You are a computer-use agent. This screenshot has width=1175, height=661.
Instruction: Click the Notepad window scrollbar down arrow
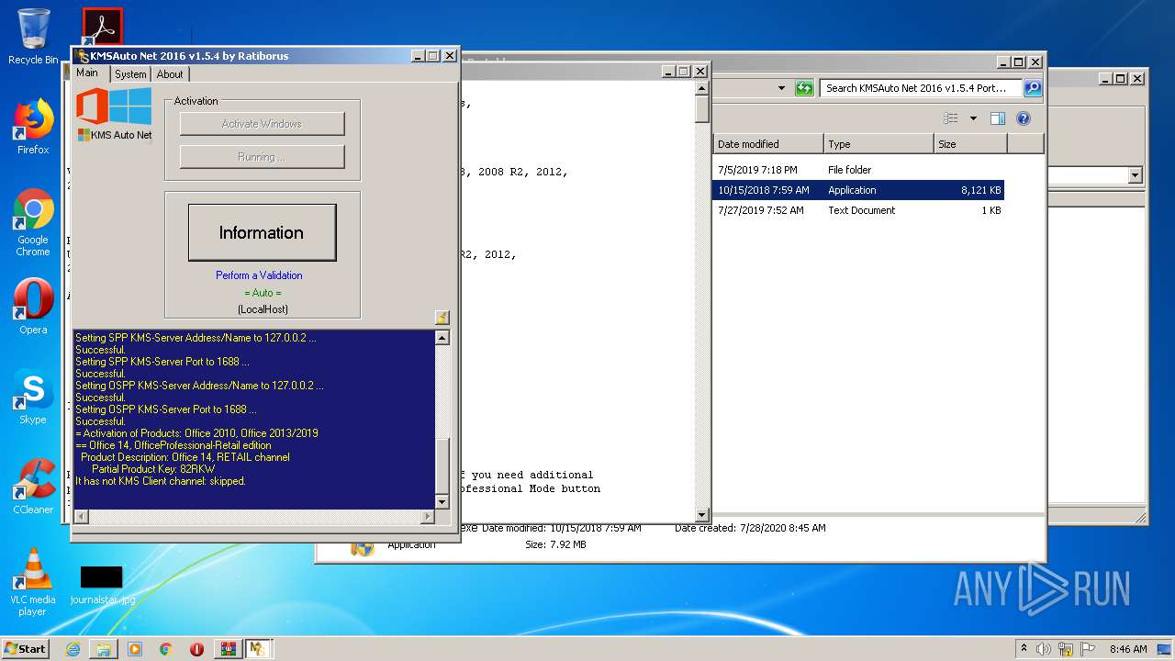(x=702, y=515)
